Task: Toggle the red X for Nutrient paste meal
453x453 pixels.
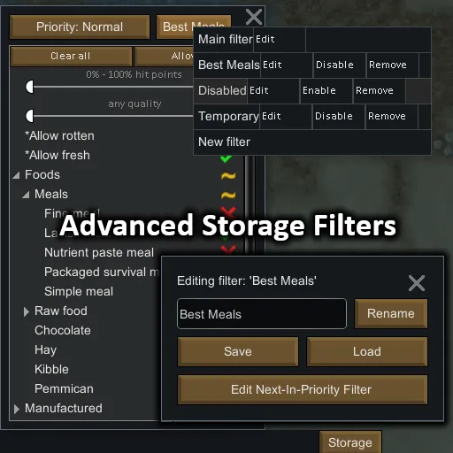Action: coord(228,250)
